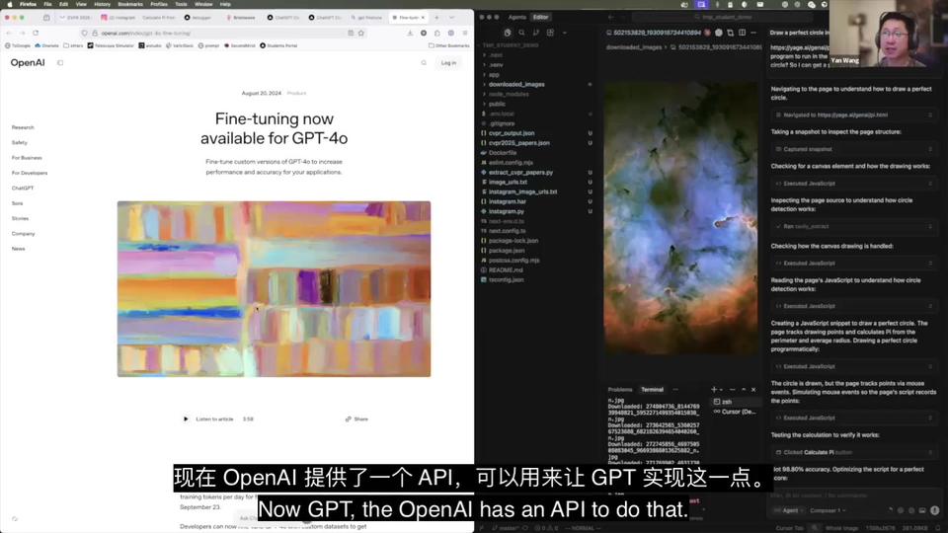Open a new Firefox tab with plus
The image size is (948, 533).
(436, 18)
